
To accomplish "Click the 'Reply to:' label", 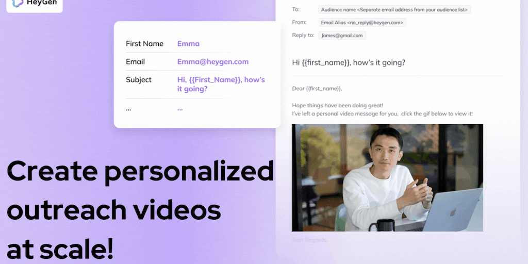I will click(x=303, y=35).
